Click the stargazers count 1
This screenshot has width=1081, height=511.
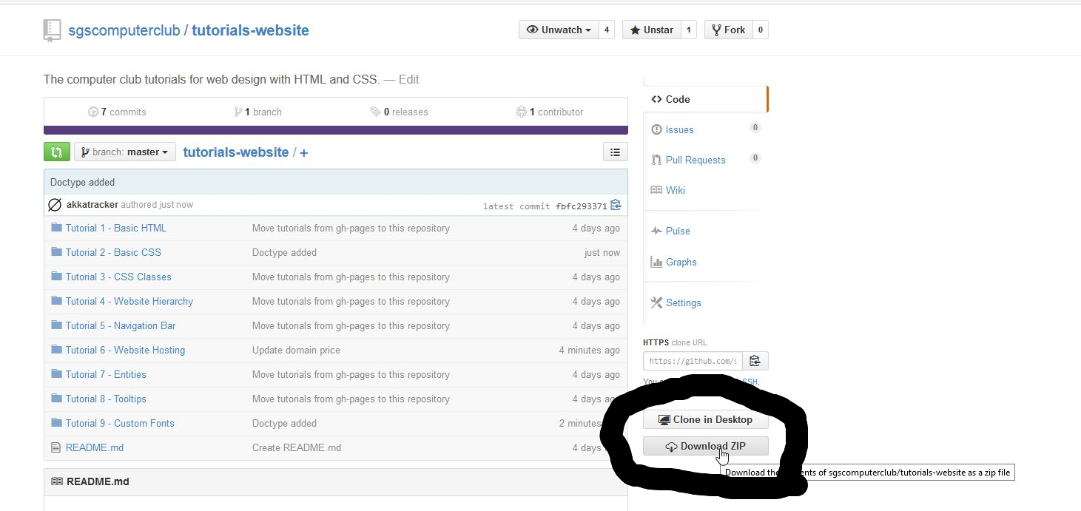coord(689,30)
